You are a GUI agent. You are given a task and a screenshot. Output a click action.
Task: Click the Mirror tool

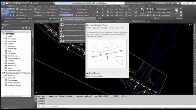120,12
